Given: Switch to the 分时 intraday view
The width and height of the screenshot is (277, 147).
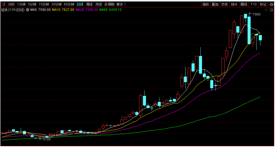Looking at the screenshot, I should [x=11, y=4].
